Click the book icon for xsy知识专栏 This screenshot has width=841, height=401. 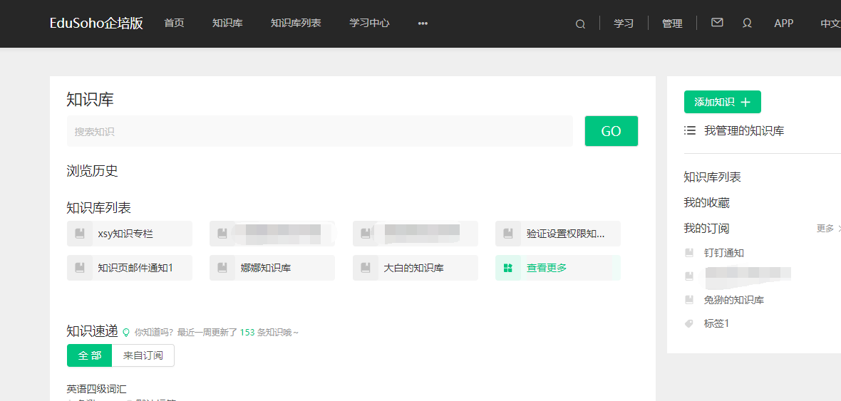80,233
